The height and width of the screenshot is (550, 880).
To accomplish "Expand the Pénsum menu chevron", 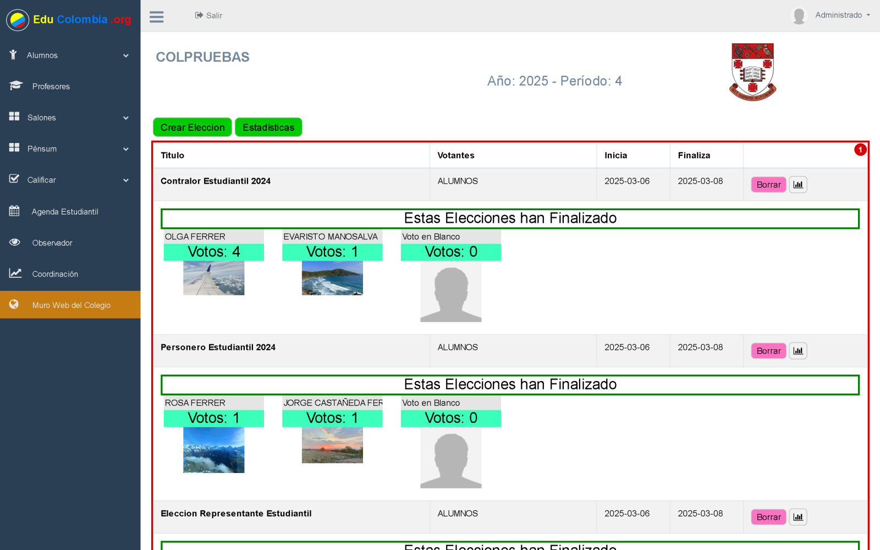I will tap(126, 149).
